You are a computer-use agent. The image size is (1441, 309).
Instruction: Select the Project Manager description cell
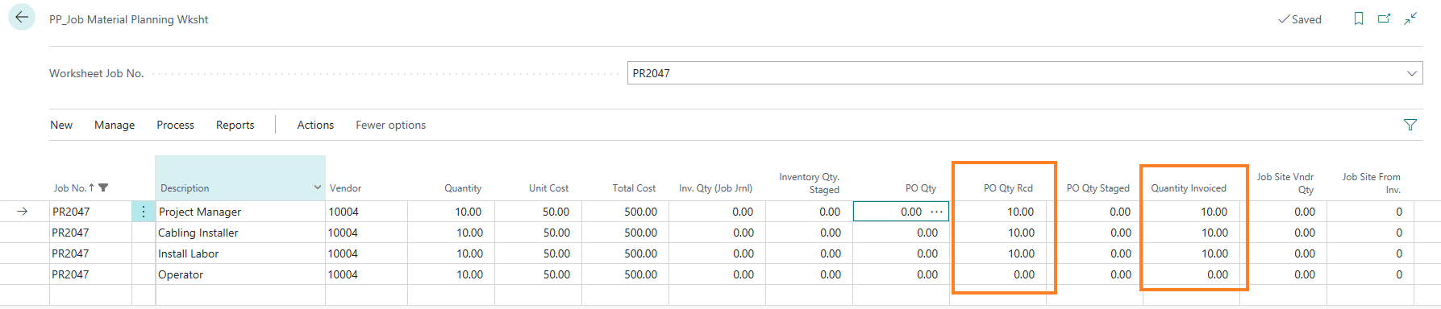coord(240,212)
